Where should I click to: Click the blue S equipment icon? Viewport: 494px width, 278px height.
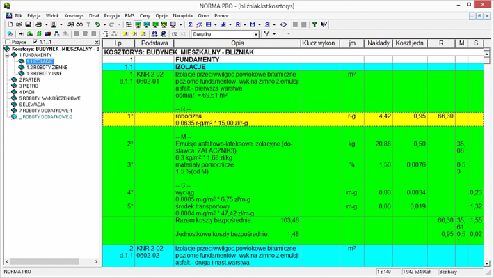tap(267, 24)
